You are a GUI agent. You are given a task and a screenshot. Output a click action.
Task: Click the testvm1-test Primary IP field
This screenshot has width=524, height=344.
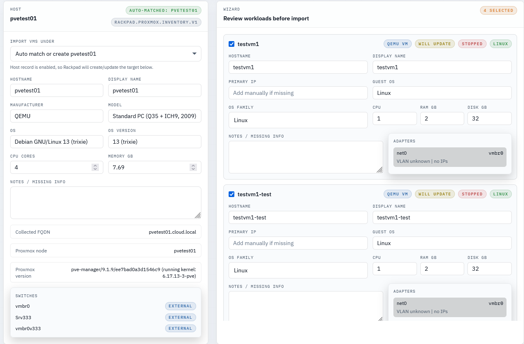298,243
